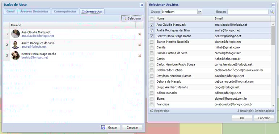The width and height of the screenshot is (279, 134).
Task: Click email andre@forlogic.net in Interessados list
Action: [x=34, y=47]
